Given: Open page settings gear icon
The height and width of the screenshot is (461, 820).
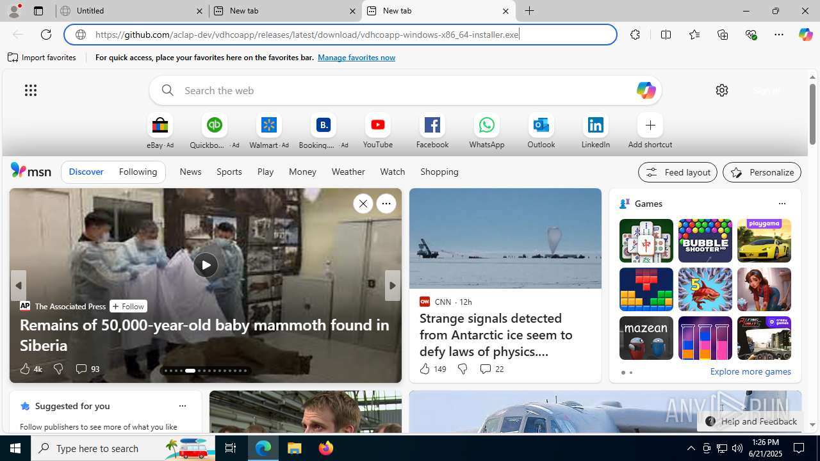Looking at the screenshot, I should point(722,90).
